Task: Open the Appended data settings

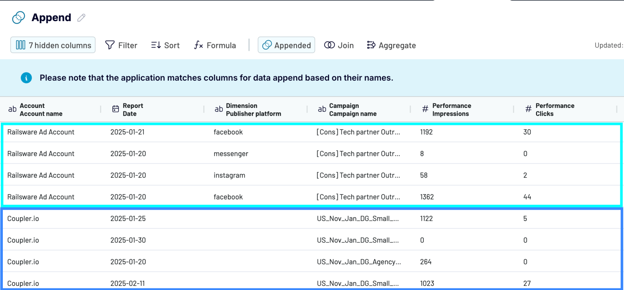Action: [286, 45]
